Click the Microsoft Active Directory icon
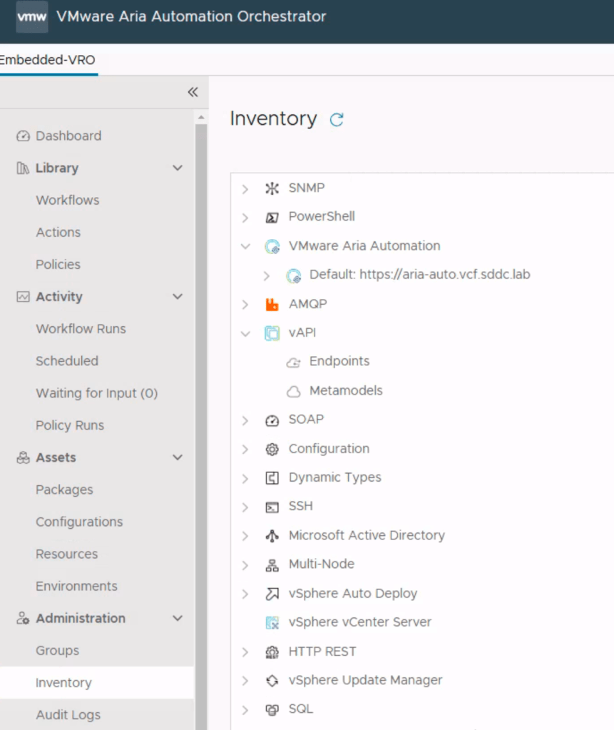Screen dimensions: 614x730 [272, 536]
